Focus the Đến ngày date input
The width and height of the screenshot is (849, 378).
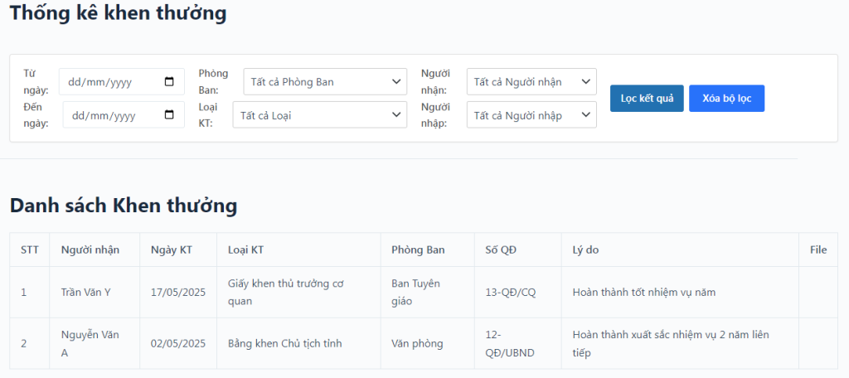124,114
